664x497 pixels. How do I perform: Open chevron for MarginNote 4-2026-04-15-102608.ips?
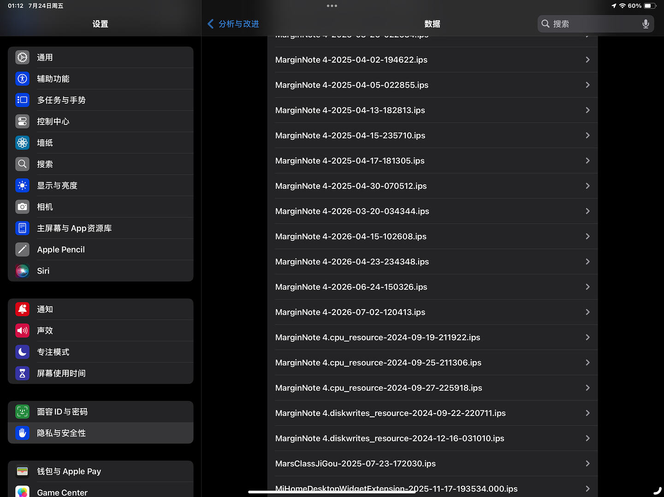[587, 237]
